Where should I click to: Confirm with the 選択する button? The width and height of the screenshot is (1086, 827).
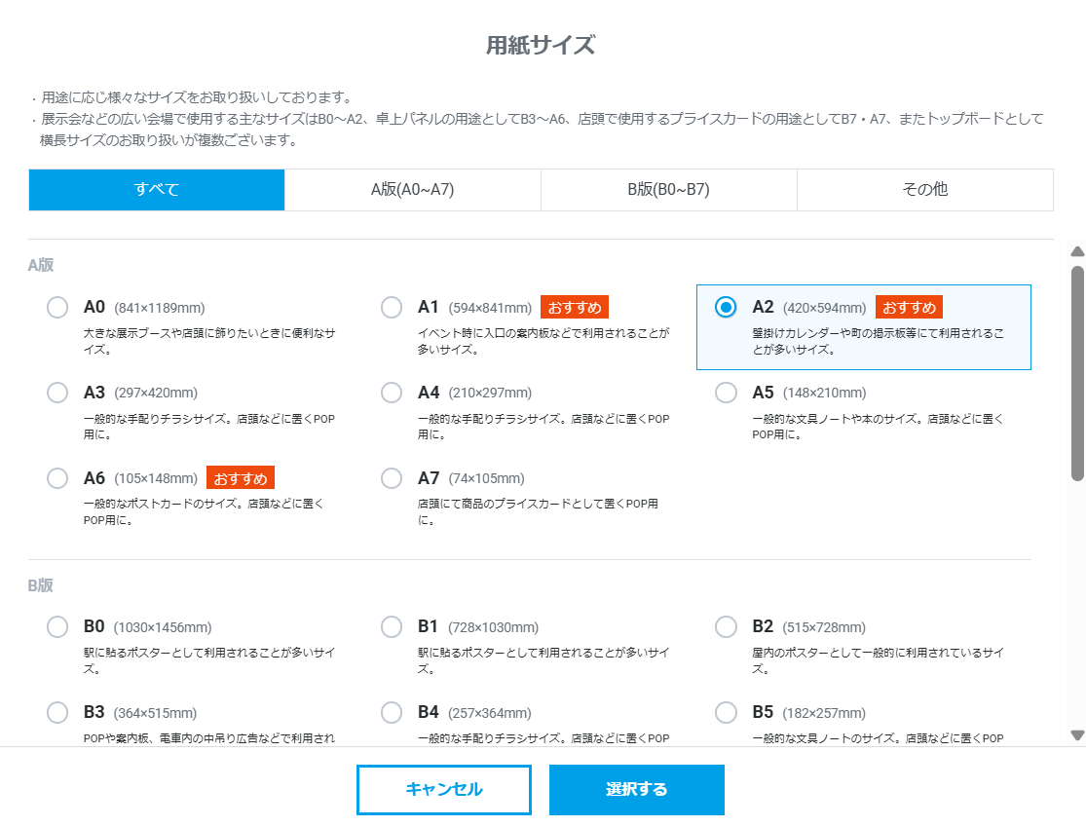636,789
